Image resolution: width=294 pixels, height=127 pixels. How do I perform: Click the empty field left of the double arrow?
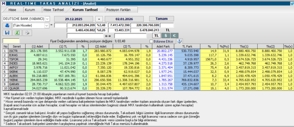85,36
